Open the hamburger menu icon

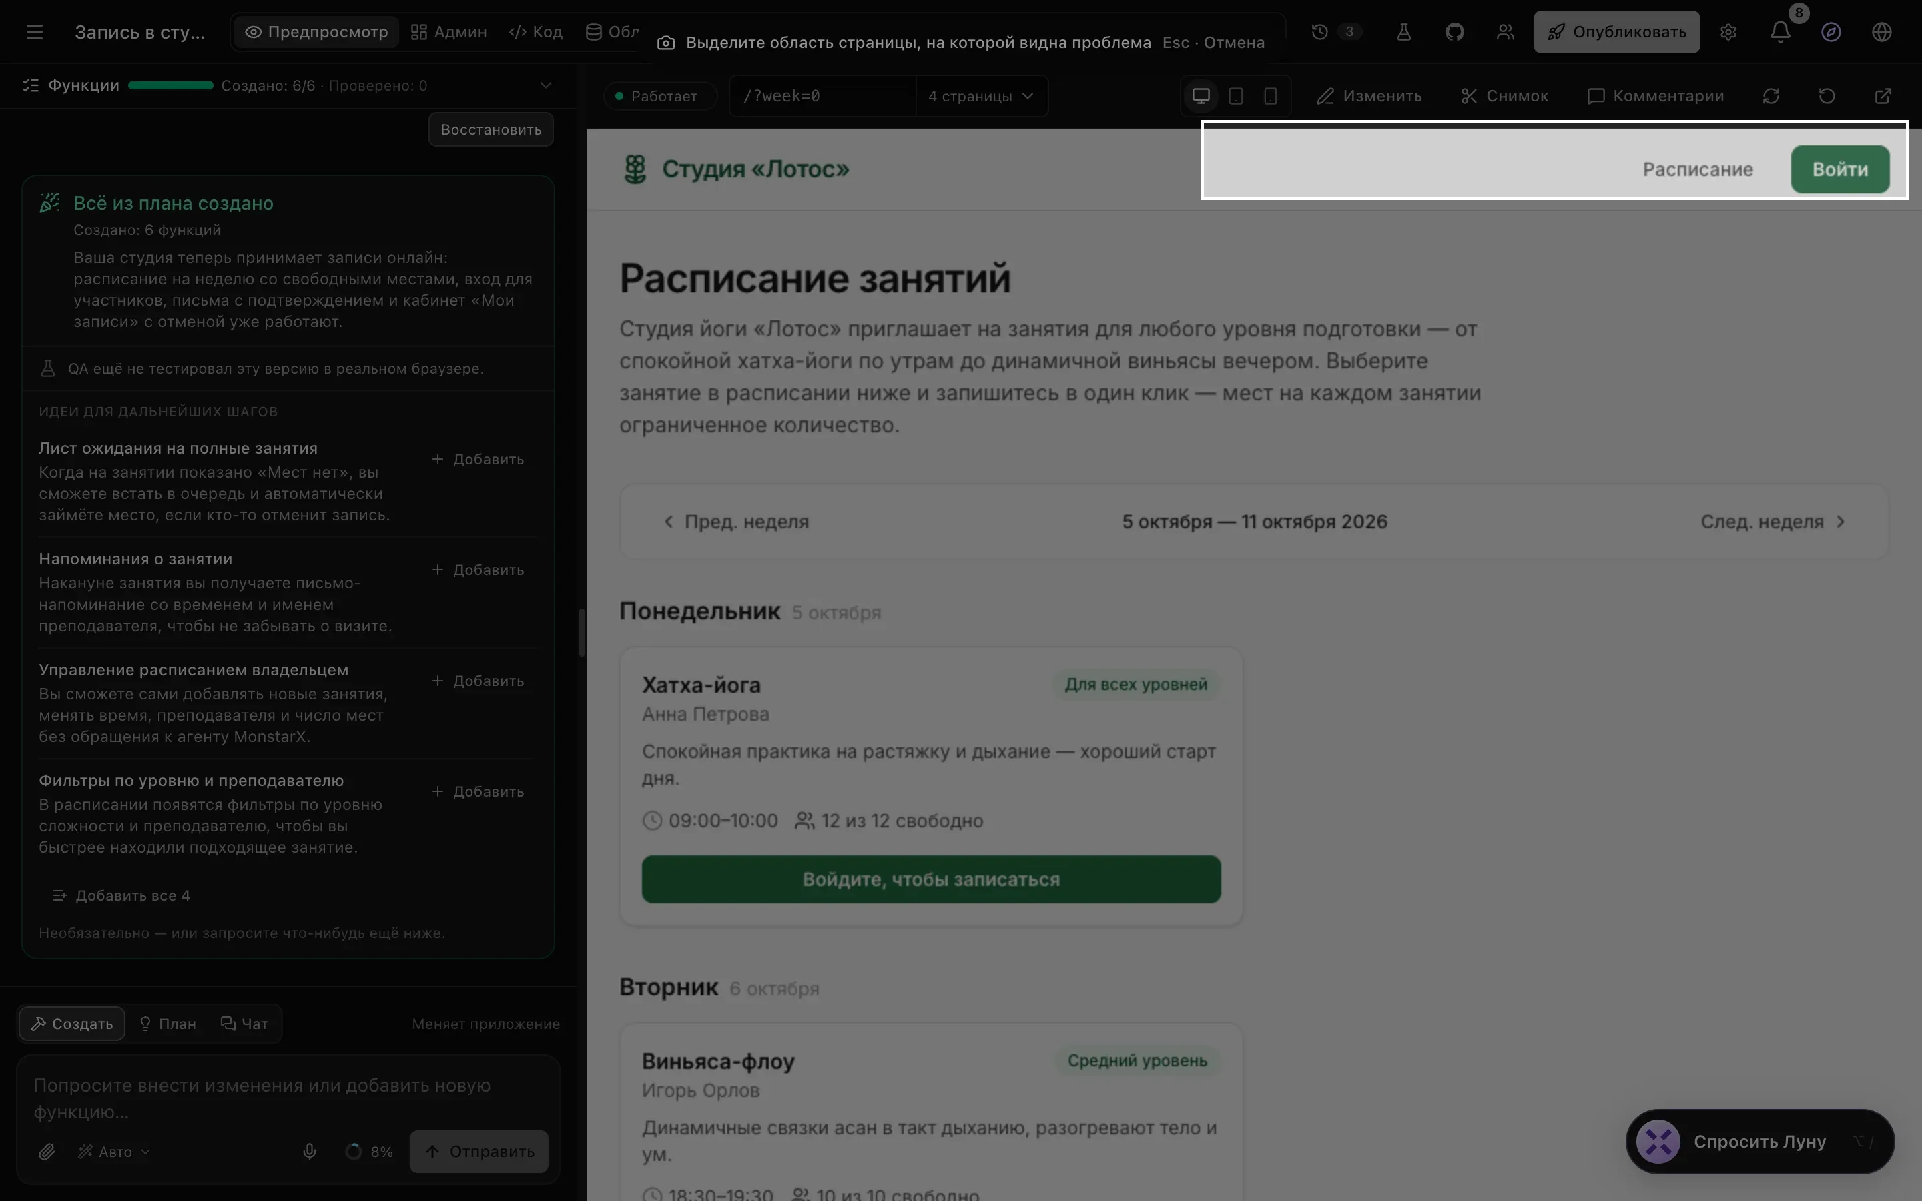coord(34,32)
